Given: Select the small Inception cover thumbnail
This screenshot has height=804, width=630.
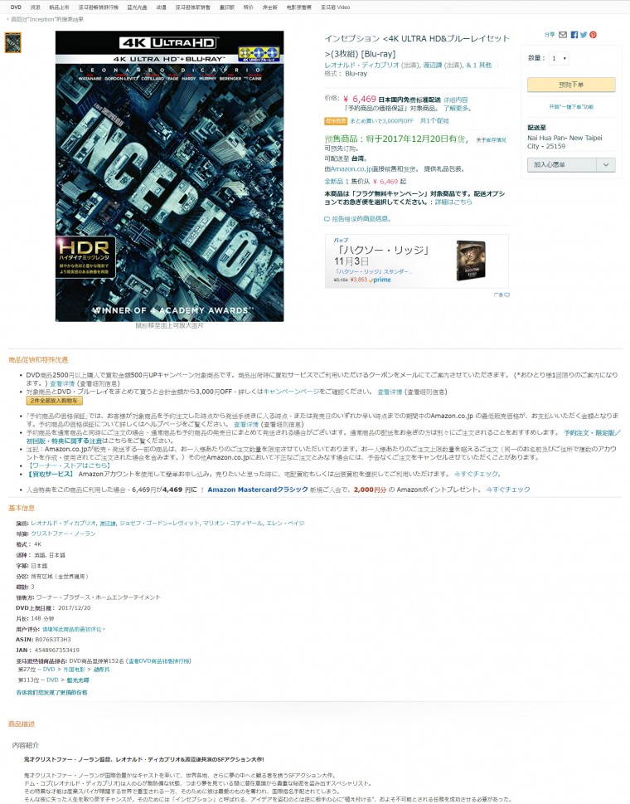Looking at the screenshot, I should [x=12, y=42].
